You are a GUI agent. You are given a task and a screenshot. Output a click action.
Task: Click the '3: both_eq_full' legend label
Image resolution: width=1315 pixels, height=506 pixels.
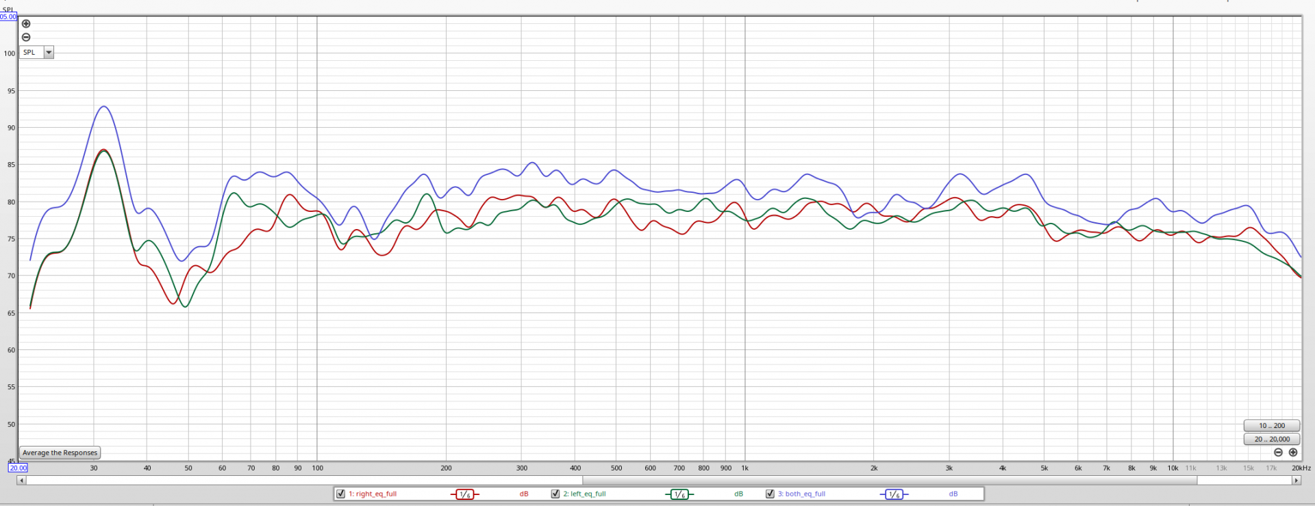[x=801, y=494]
